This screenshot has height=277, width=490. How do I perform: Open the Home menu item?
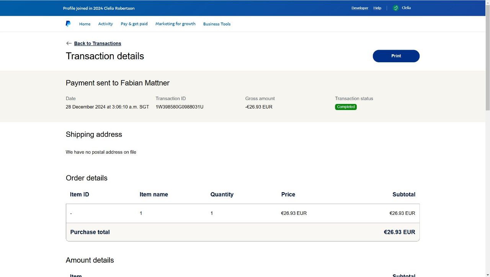tap(85, 24)
